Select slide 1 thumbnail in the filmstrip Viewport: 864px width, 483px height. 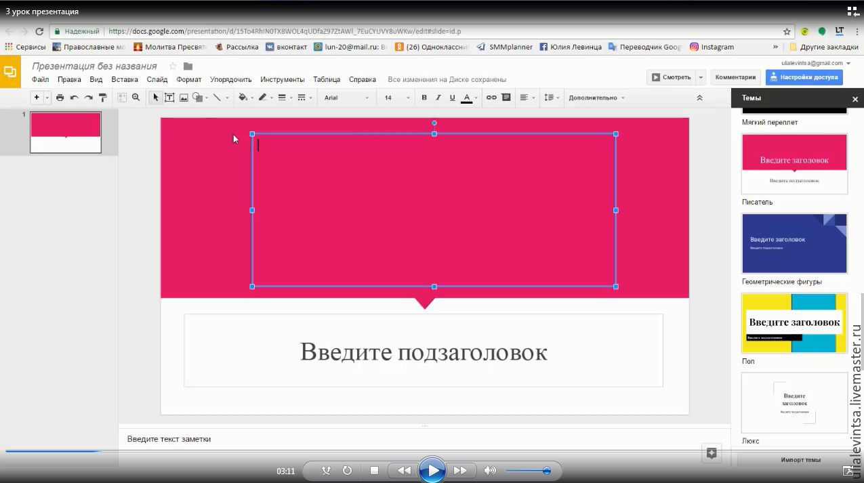point(66,132)
